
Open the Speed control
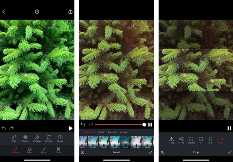(x=60, y=139)
